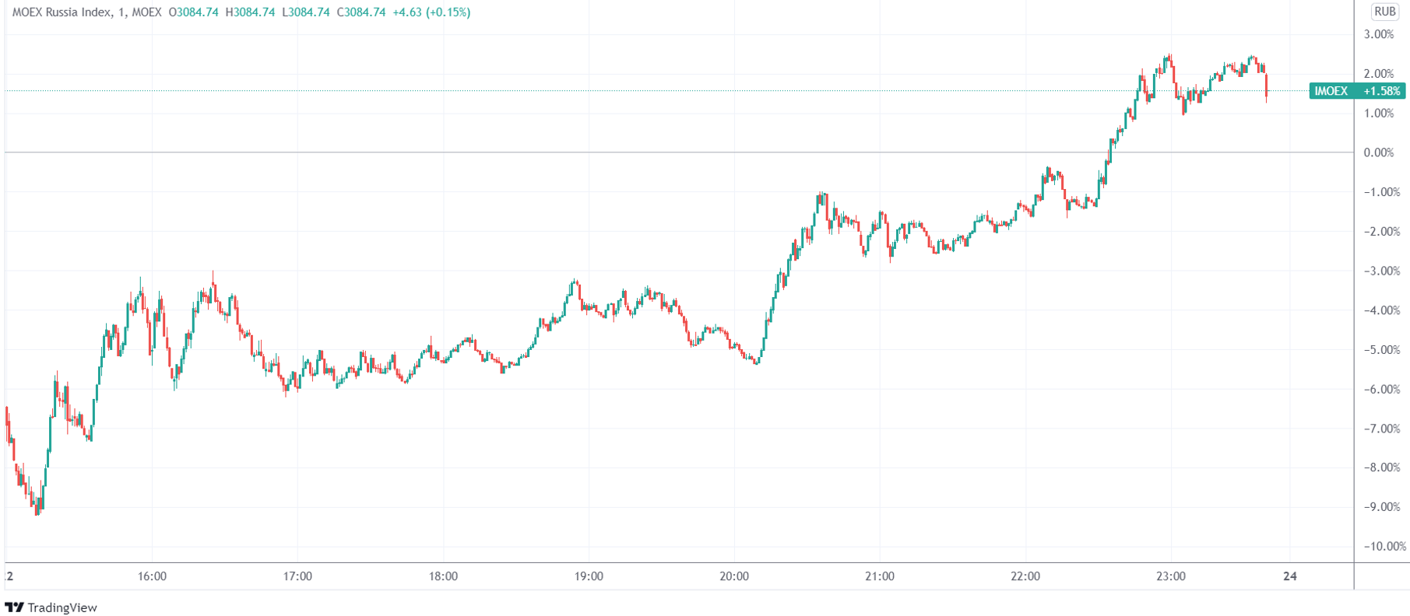Click the IMOEX +1.58% price label
This screenshot has width=1410, height=616.
(1357, 91)
